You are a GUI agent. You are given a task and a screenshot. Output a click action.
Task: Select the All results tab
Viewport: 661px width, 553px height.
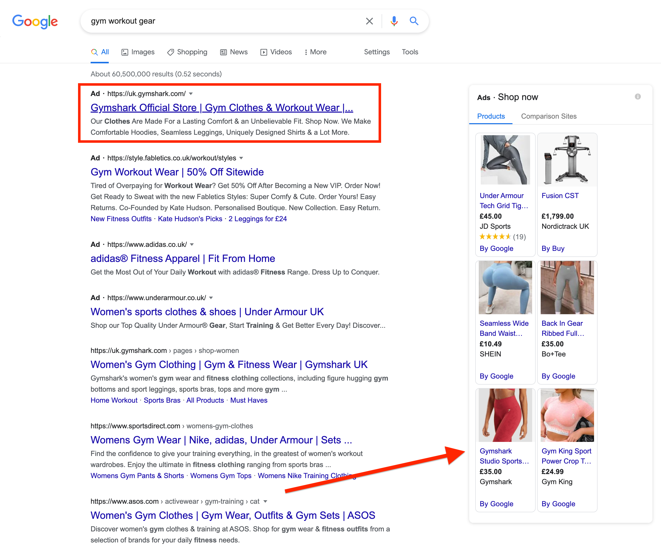[x=100, y=52]
